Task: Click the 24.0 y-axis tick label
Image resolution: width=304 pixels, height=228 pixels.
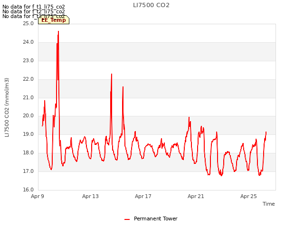Action: pyautogui.click(x=28, y=42)
